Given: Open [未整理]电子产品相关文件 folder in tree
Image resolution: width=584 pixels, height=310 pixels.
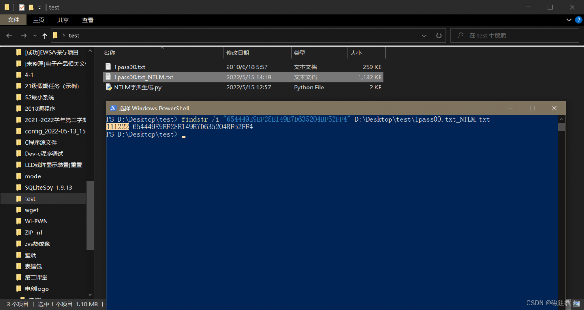Looking at the screenshot, I should 55,63.
